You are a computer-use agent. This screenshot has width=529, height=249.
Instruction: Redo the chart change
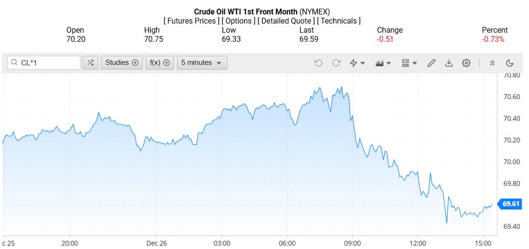click(337, 63)
